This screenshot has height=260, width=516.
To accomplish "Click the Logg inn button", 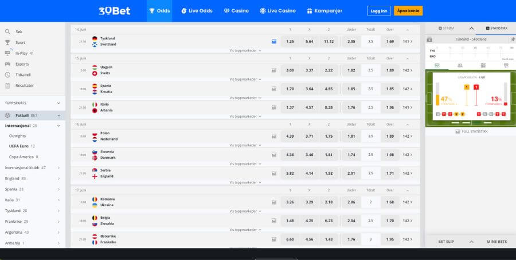I will pos(379,11).
